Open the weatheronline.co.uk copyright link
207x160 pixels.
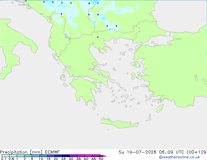[x=180, y=157]
